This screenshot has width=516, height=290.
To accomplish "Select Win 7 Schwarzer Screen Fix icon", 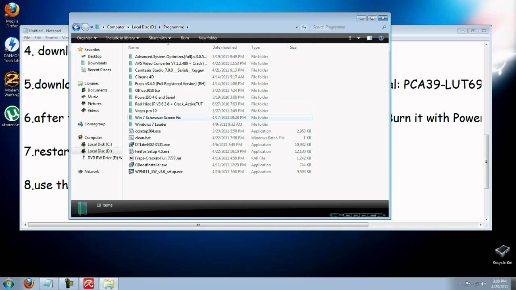I will (x=131, y=118).
